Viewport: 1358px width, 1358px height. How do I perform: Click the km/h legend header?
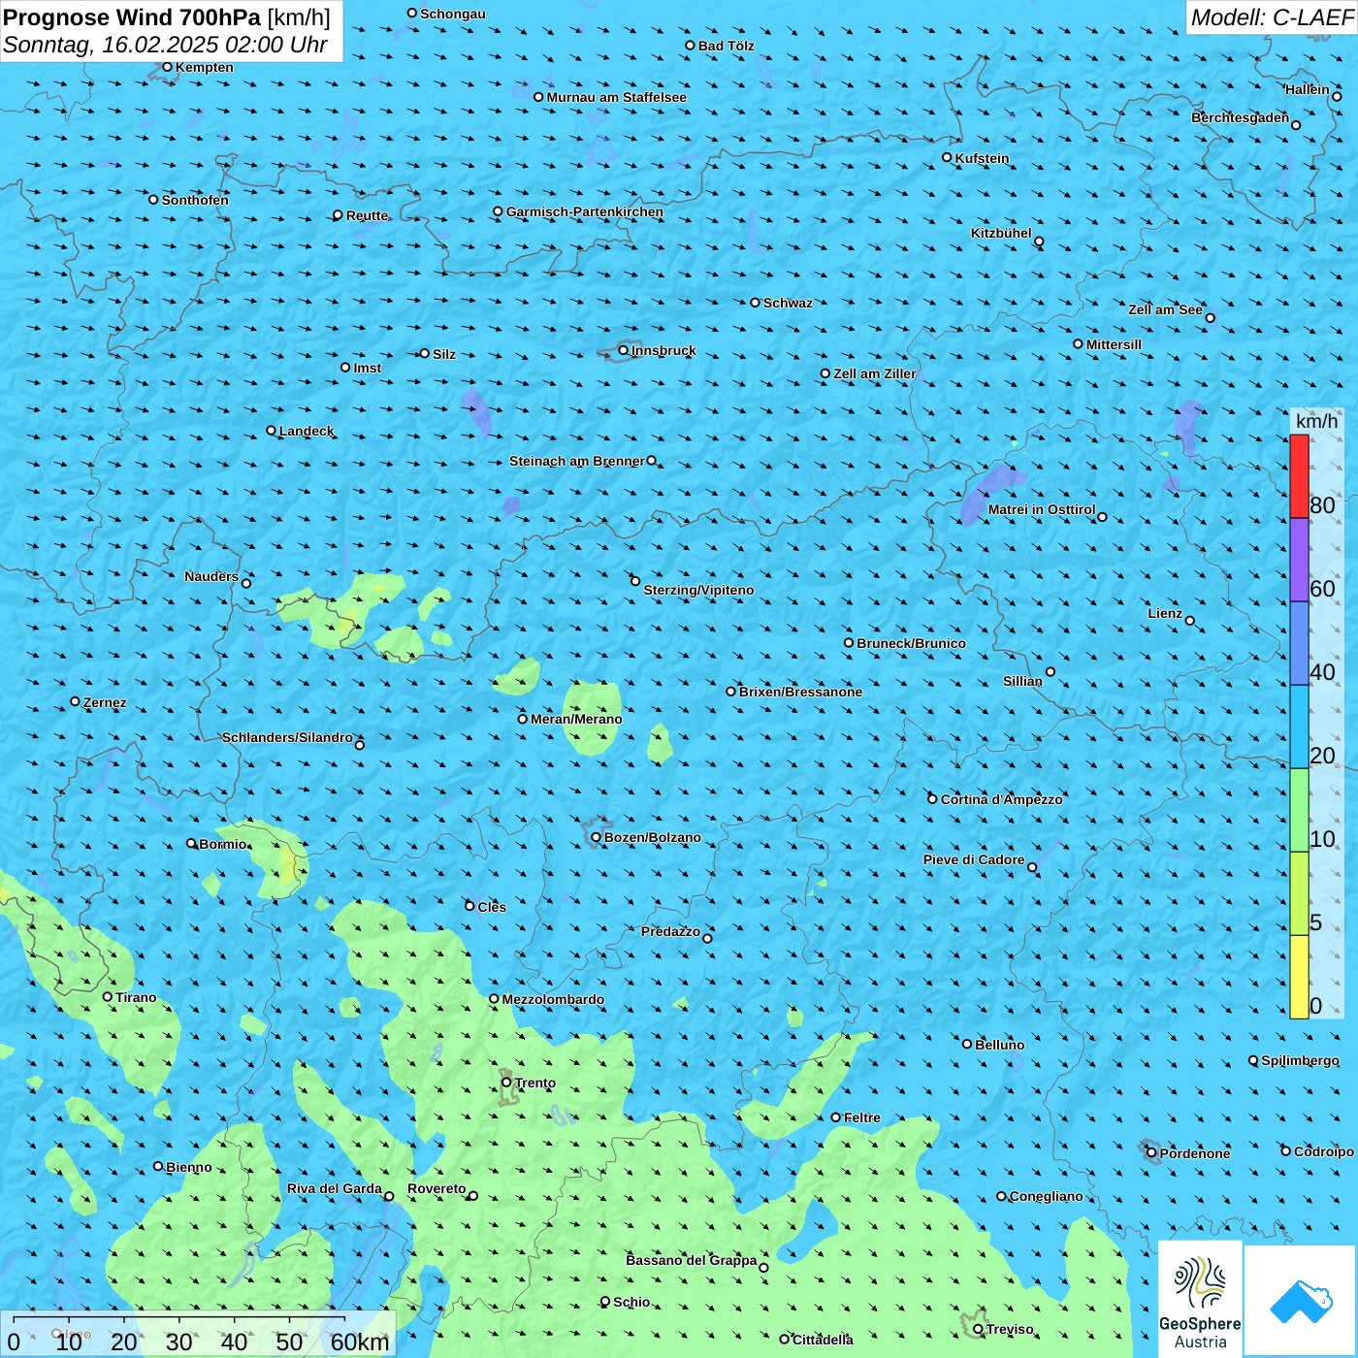pyautogui.click(x=1316, y=421)
